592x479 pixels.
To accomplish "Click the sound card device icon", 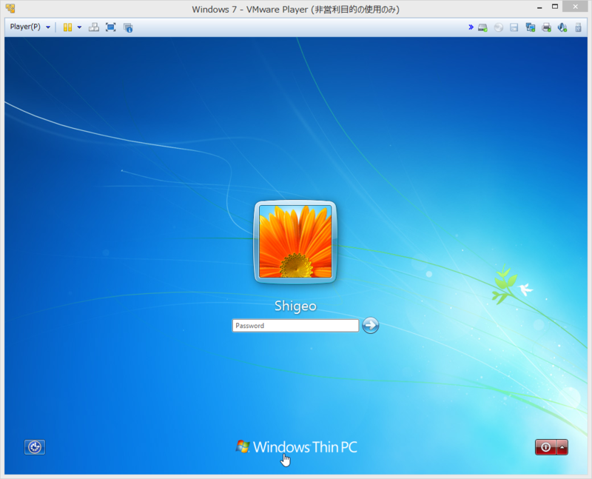I will (562, 27).
